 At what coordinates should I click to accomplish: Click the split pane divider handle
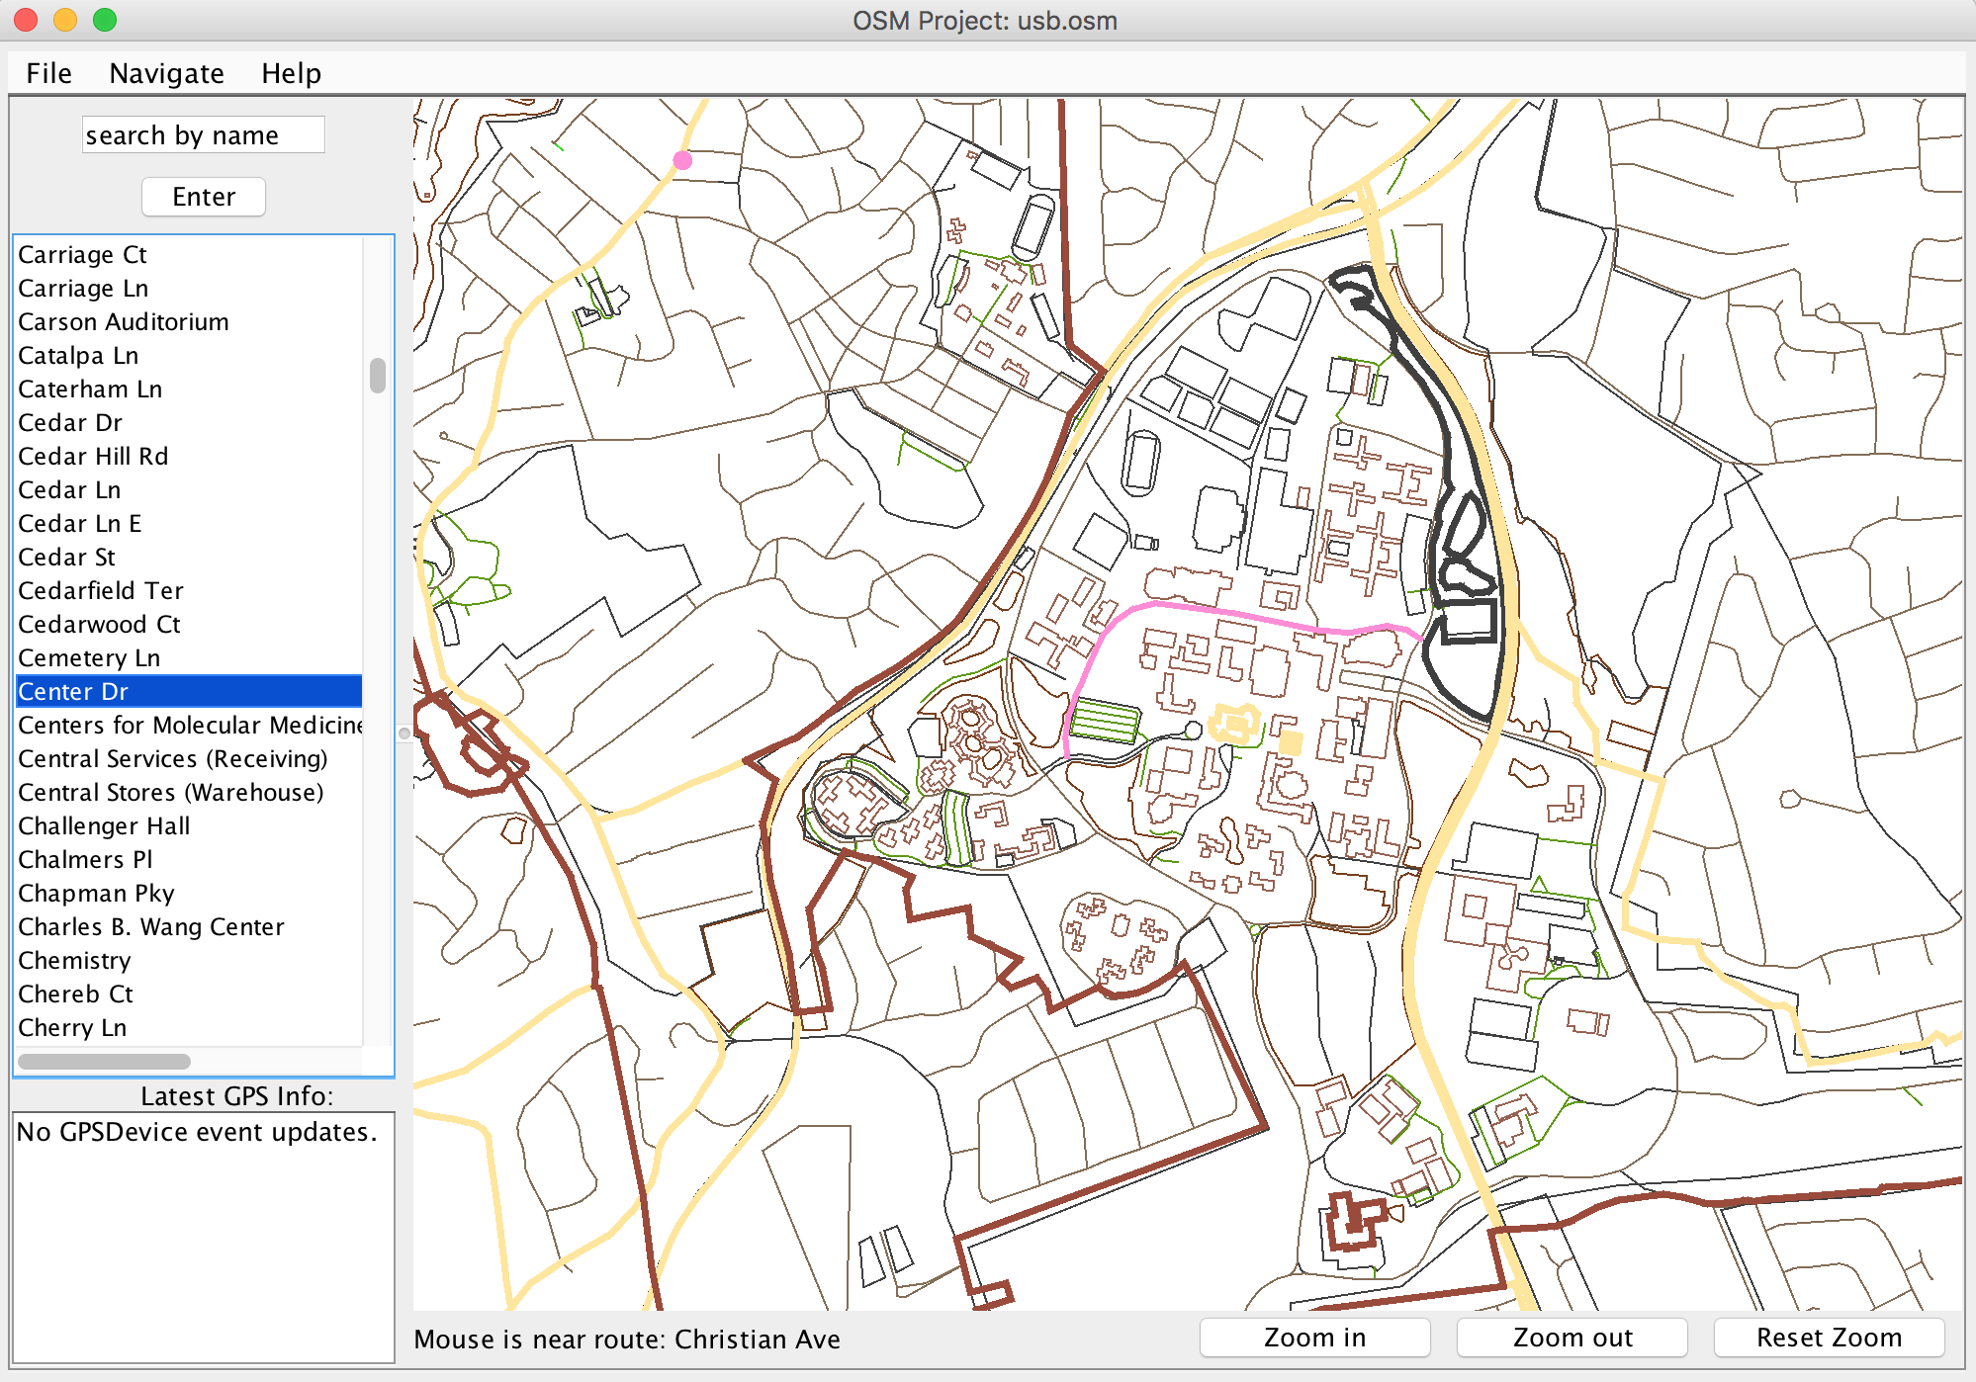(x=404, y=734)
